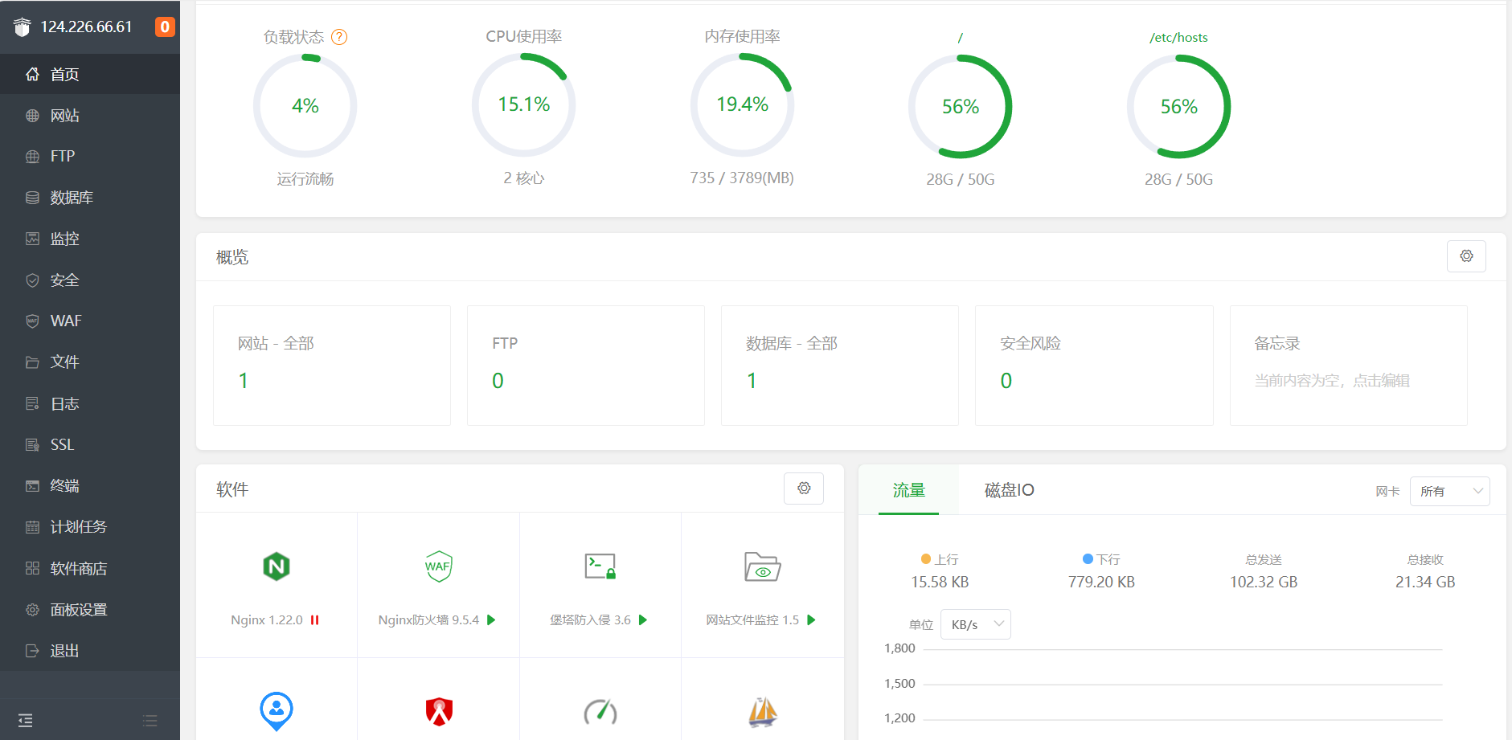Open the 网站 - 全部 overview card
Viewport: 1512px width, 740px height.
[332, 366]
